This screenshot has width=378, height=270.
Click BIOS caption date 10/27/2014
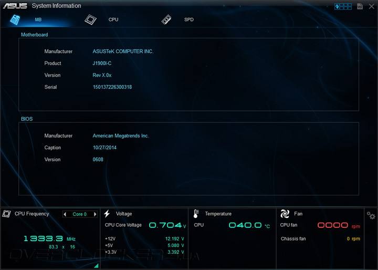click(104, 148)
